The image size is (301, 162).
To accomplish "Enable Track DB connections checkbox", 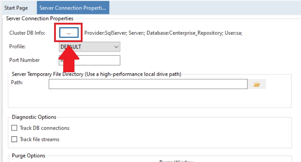I will tap(14, 128).
